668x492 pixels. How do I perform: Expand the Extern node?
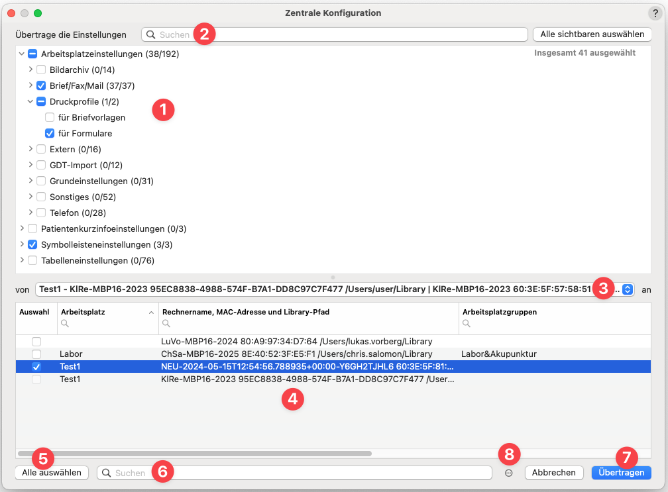point(30,148)
